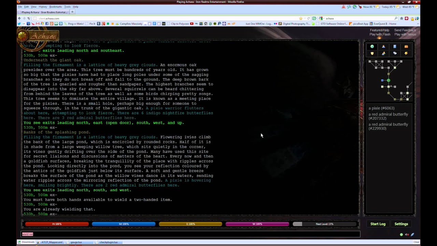Click the blue room square on the map
This screenshot has height=246, width=437.
[382, 80]
